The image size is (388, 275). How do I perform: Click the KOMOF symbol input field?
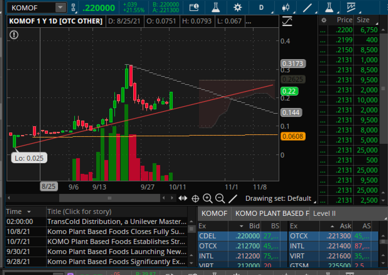(31, 7)
